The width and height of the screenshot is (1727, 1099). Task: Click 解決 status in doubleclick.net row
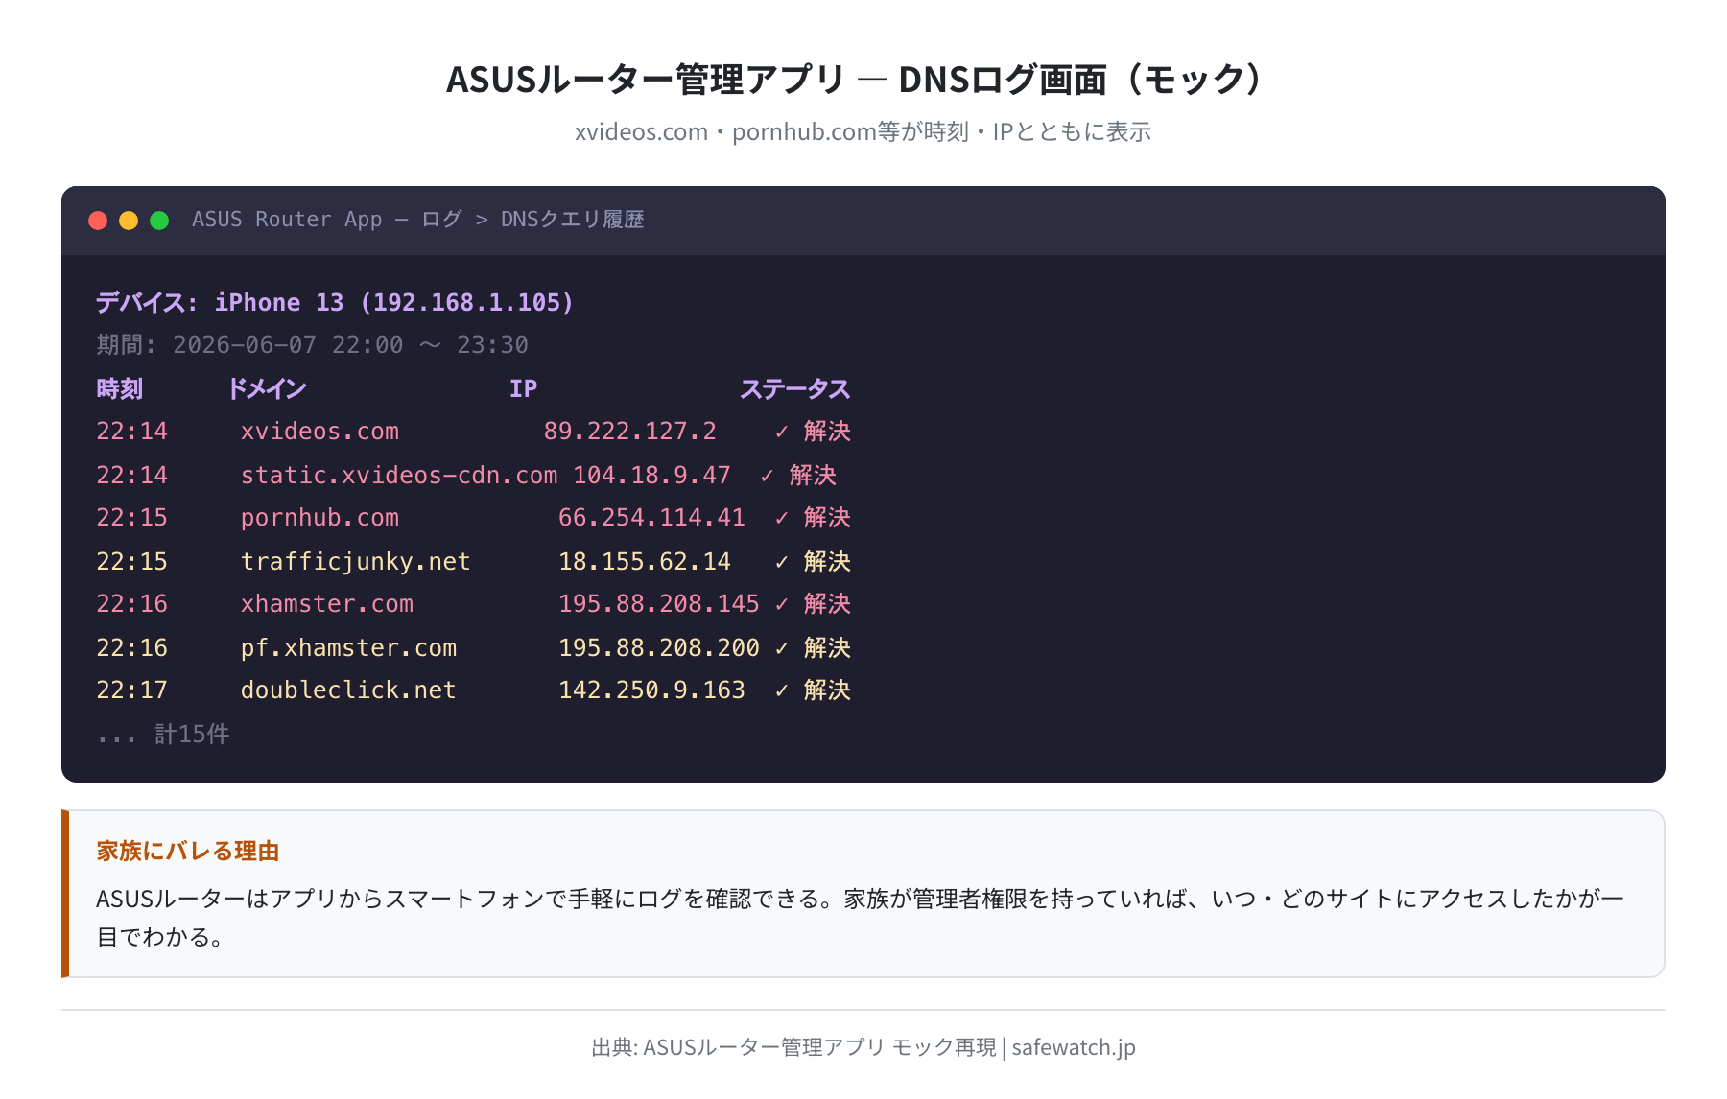click(827, 690)
